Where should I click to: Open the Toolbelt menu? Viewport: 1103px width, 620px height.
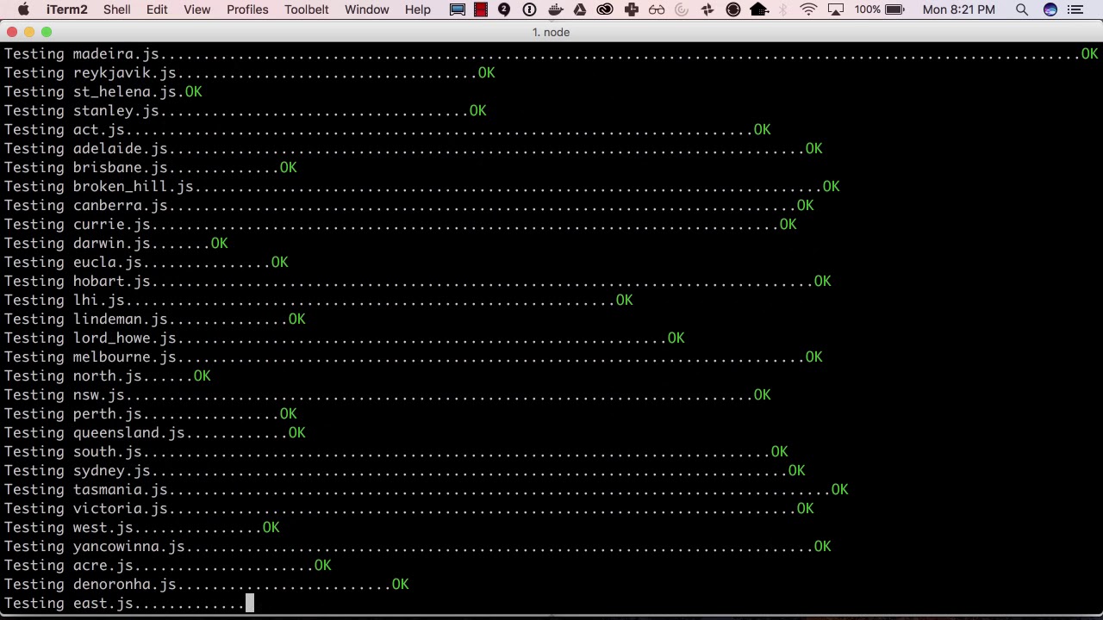click(x=307, y=9)
